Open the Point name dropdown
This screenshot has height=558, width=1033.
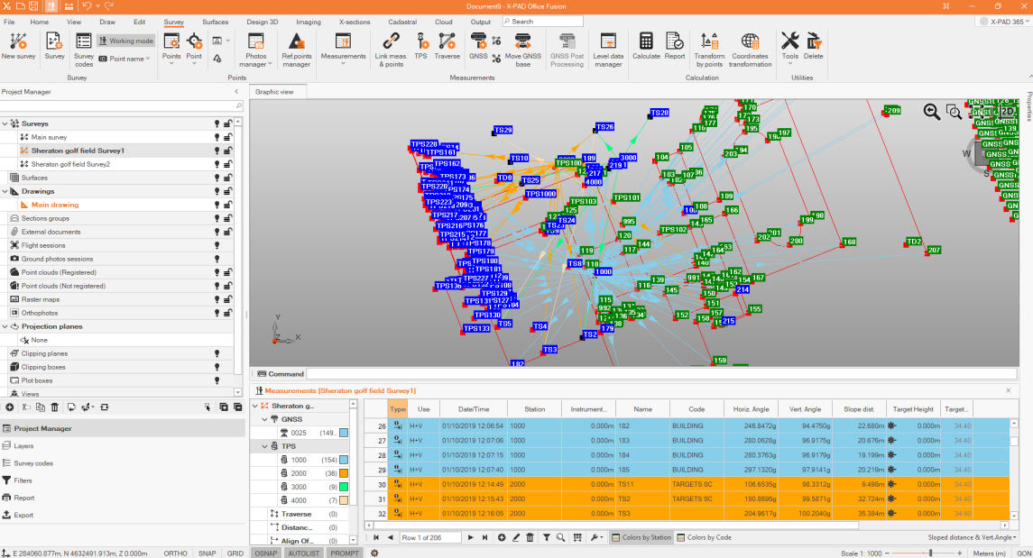(x=125, y=59)
